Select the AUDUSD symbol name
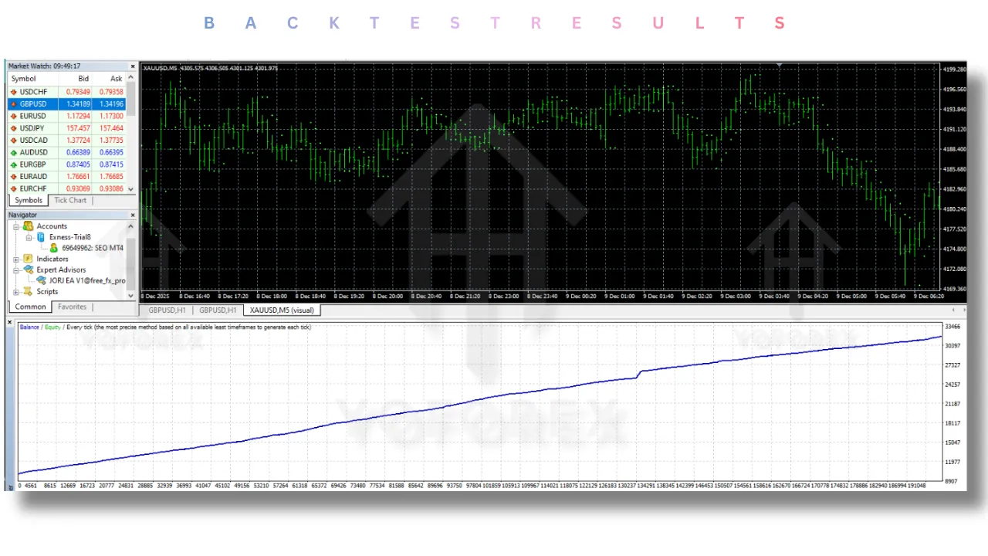988x556 pixels. [34, 152]
